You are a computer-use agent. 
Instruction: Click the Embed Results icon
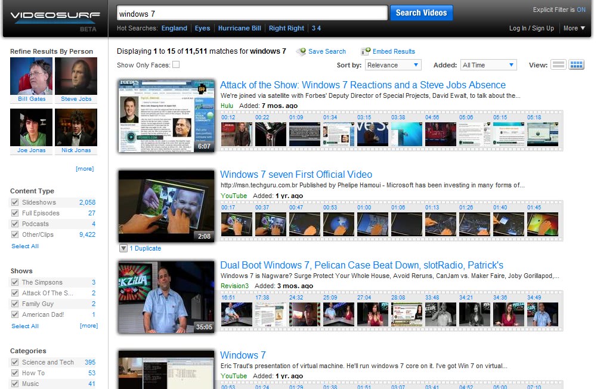[x=366, y=52]
